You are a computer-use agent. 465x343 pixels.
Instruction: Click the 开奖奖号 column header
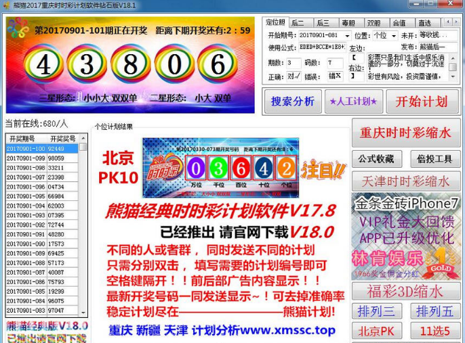coord(62,139)
